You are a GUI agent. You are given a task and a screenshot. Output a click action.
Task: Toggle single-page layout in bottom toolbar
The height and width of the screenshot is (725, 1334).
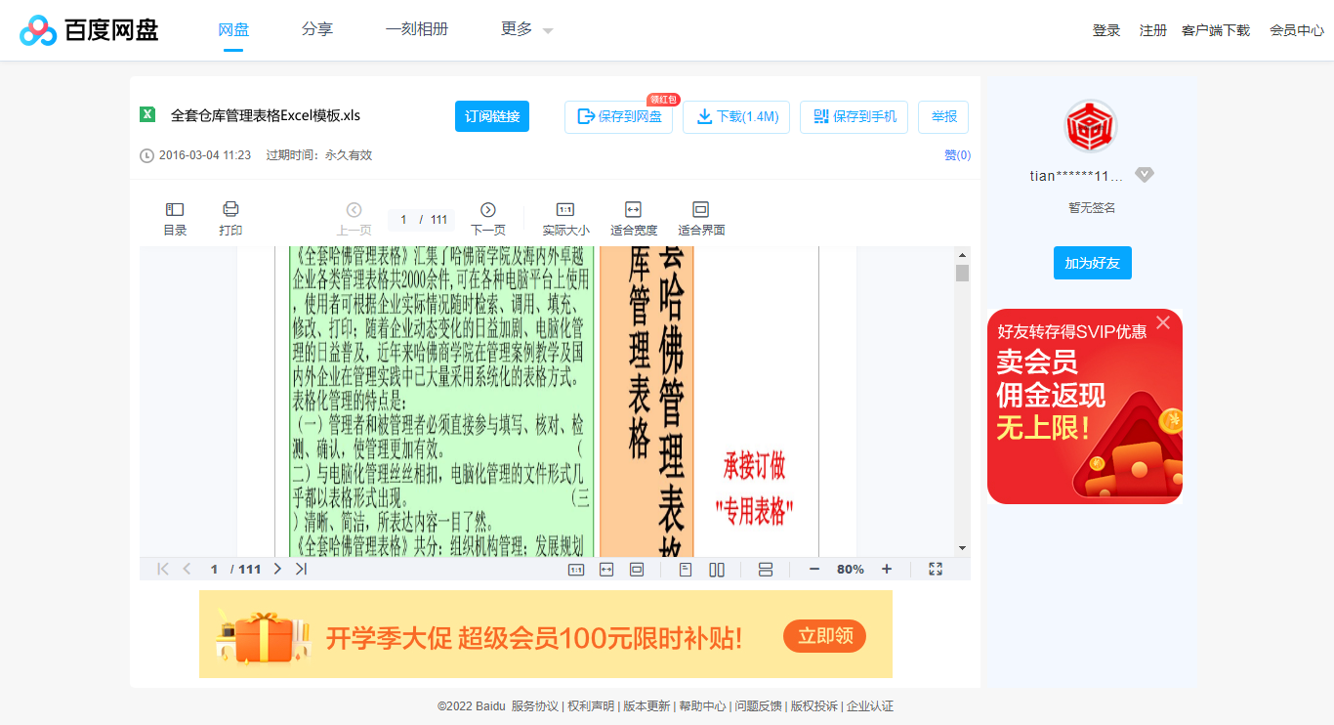685,568
